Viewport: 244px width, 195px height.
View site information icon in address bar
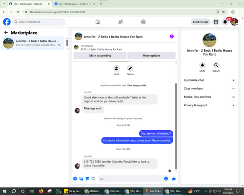26,12
